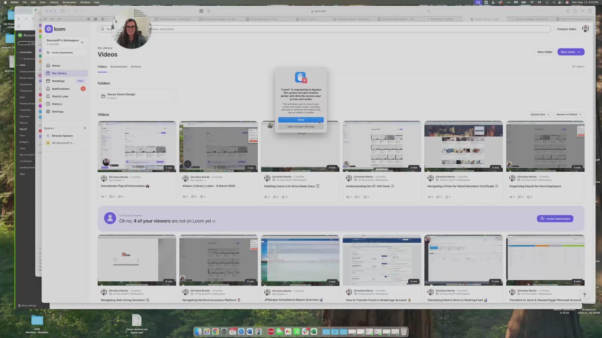Open the user profile avatar menu

pos(586,29)
